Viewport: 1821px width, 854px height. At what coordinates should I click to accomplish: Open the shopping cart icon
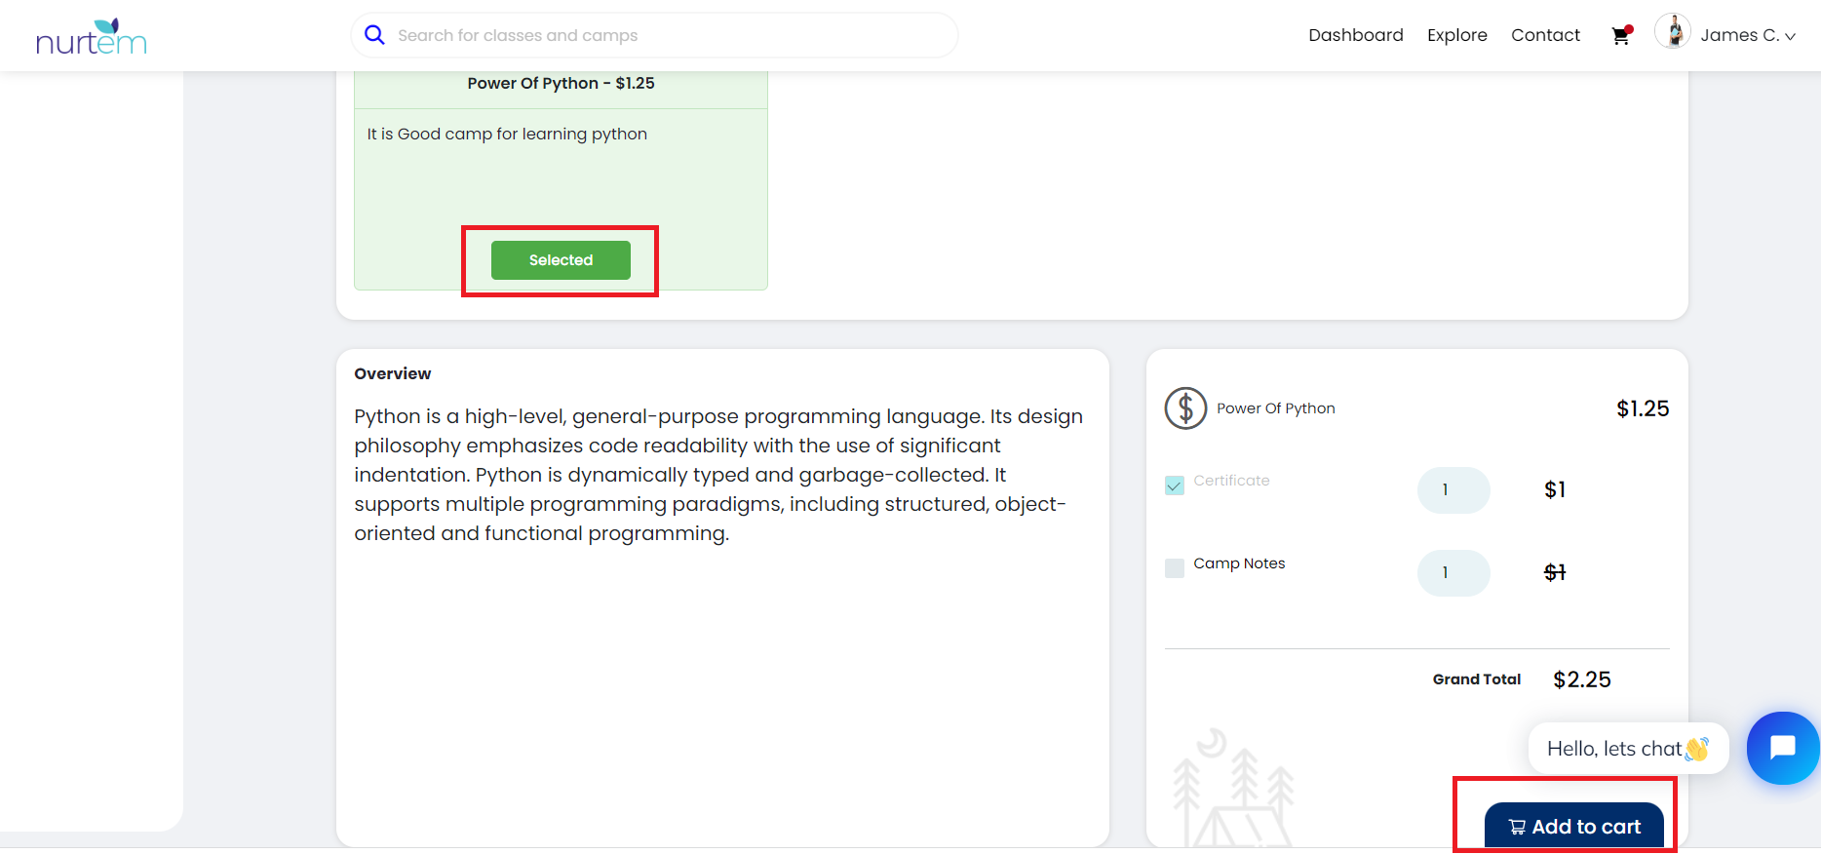1620,36
